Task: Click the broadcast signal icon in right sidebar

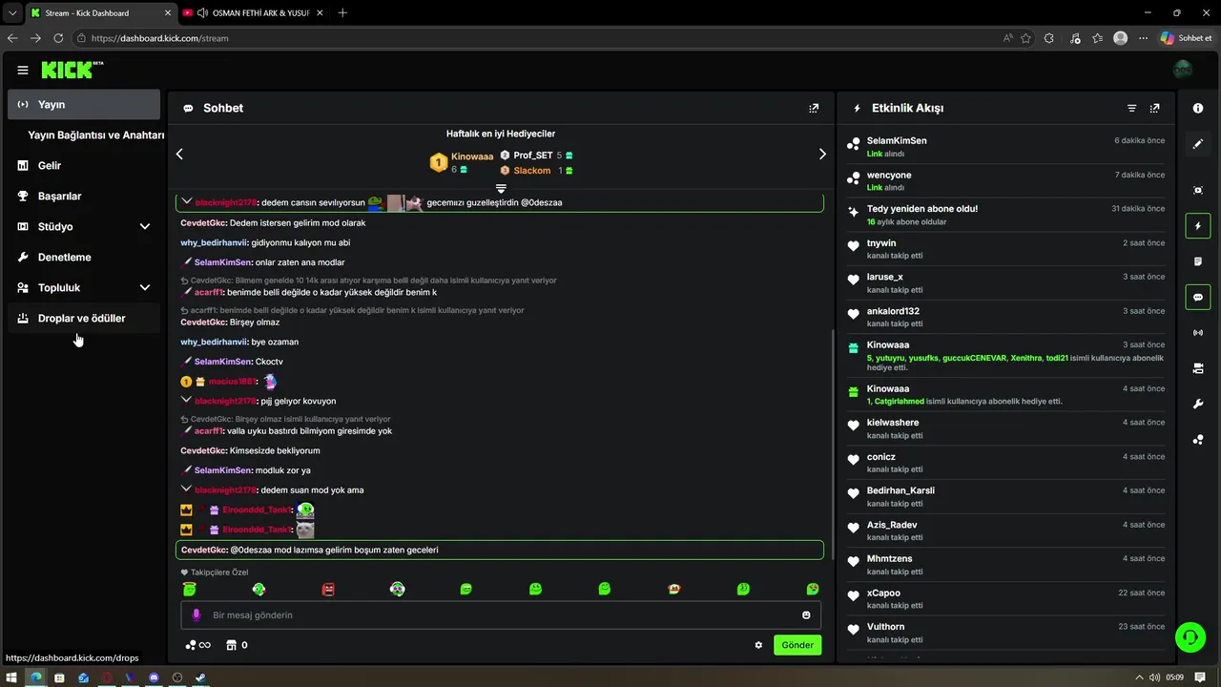Action: [x=1198, y=333]
